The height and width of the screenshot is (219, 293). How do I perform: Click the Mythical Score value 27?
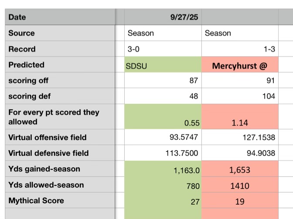[x=164, y=202]
